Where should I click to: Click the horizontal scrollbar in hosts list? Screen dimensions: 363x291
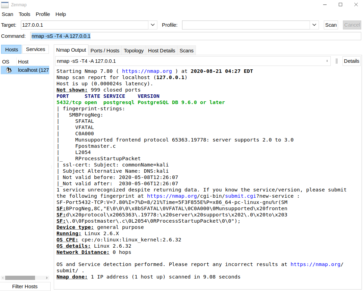20,278
